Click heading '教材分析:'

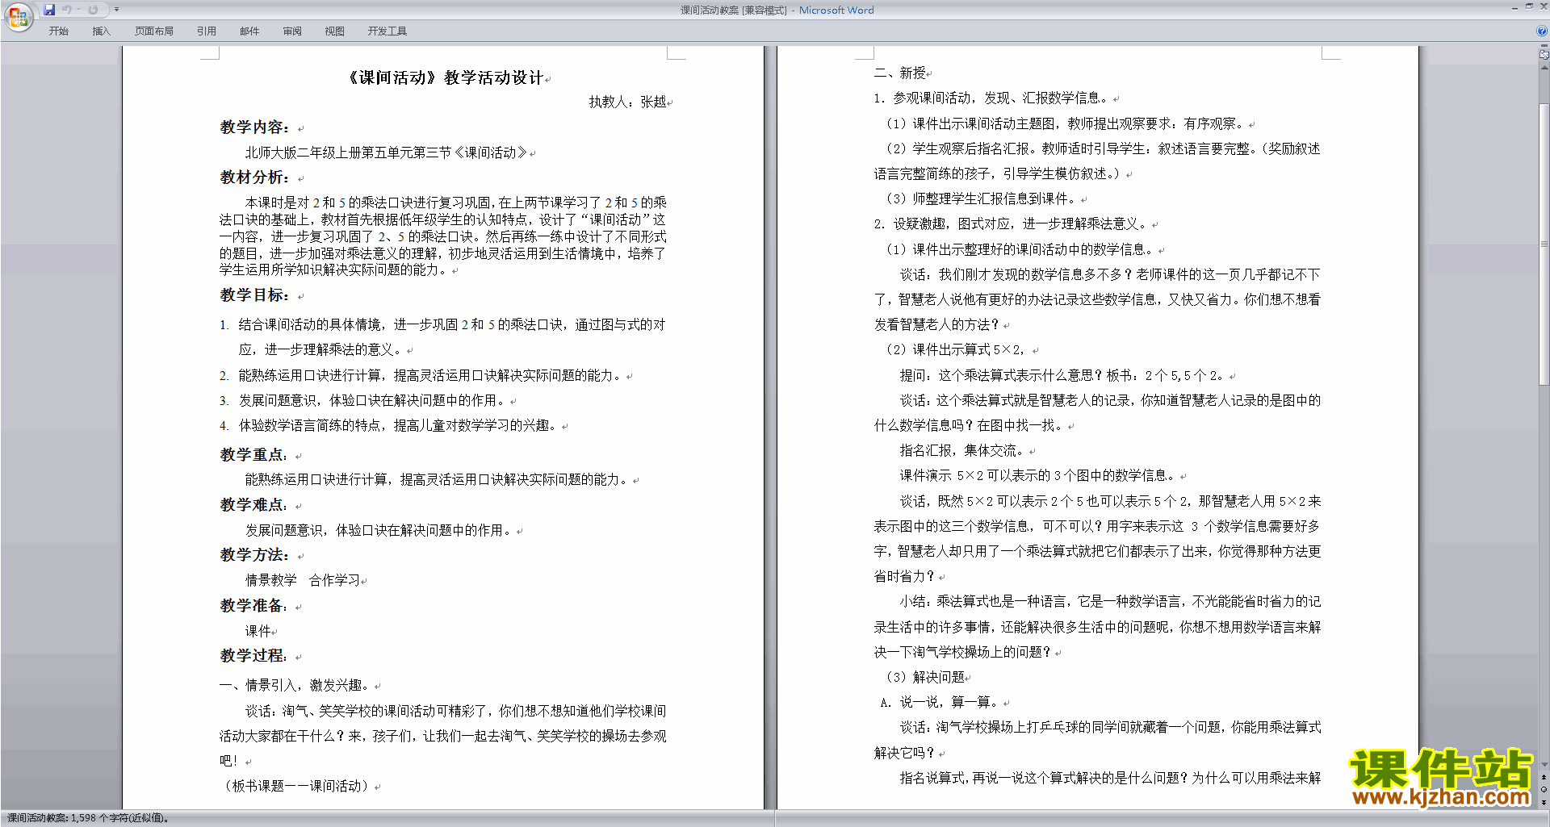[x=254, y=178]
